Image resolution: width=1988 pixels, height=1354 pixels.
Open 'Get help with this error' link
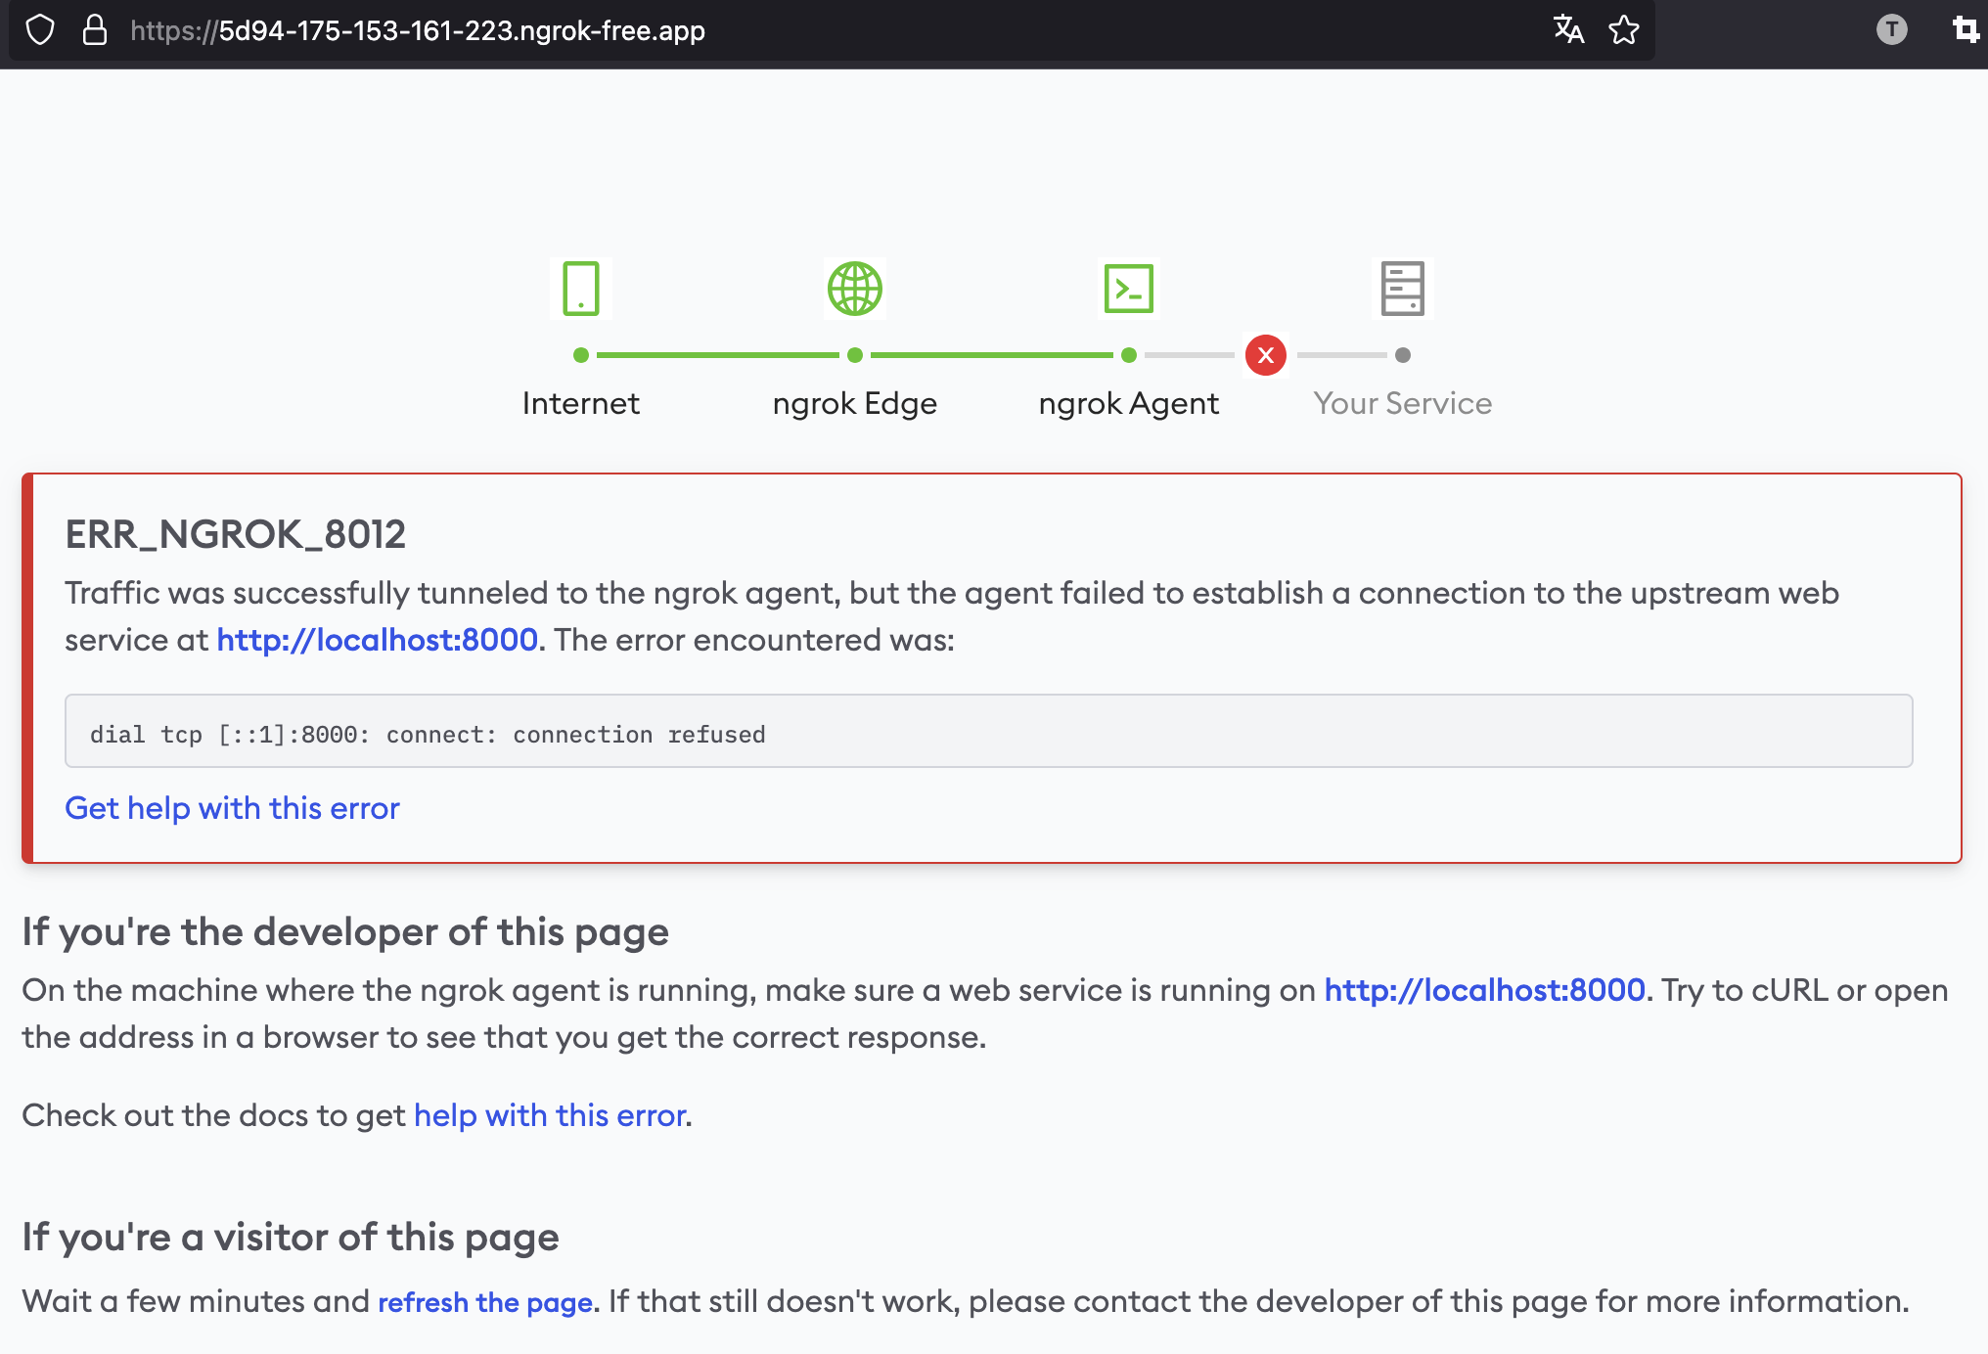coord(232,808)
